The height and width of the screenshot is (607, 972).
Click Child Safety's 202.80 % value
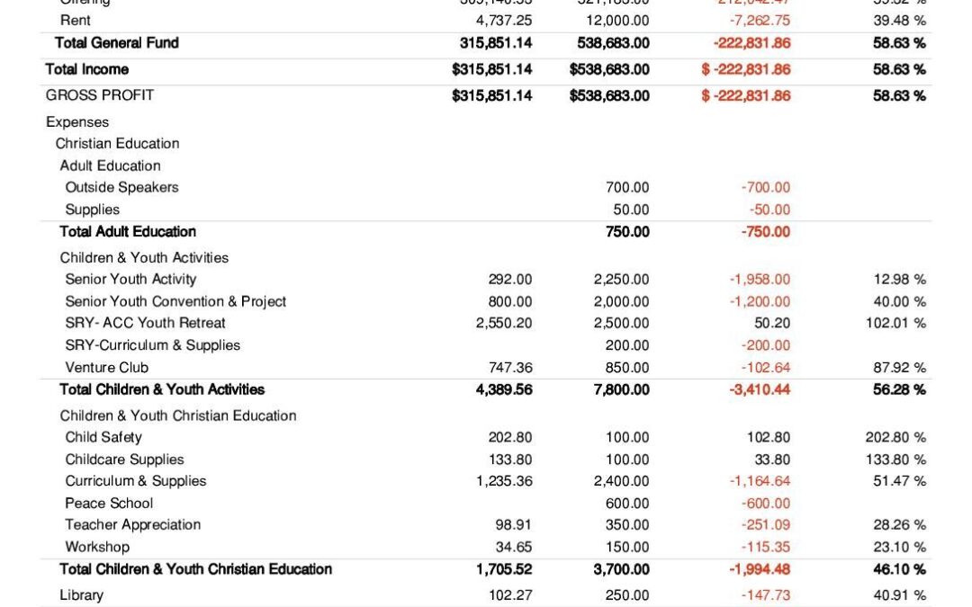pyautogui.click(x=895, y=438)
